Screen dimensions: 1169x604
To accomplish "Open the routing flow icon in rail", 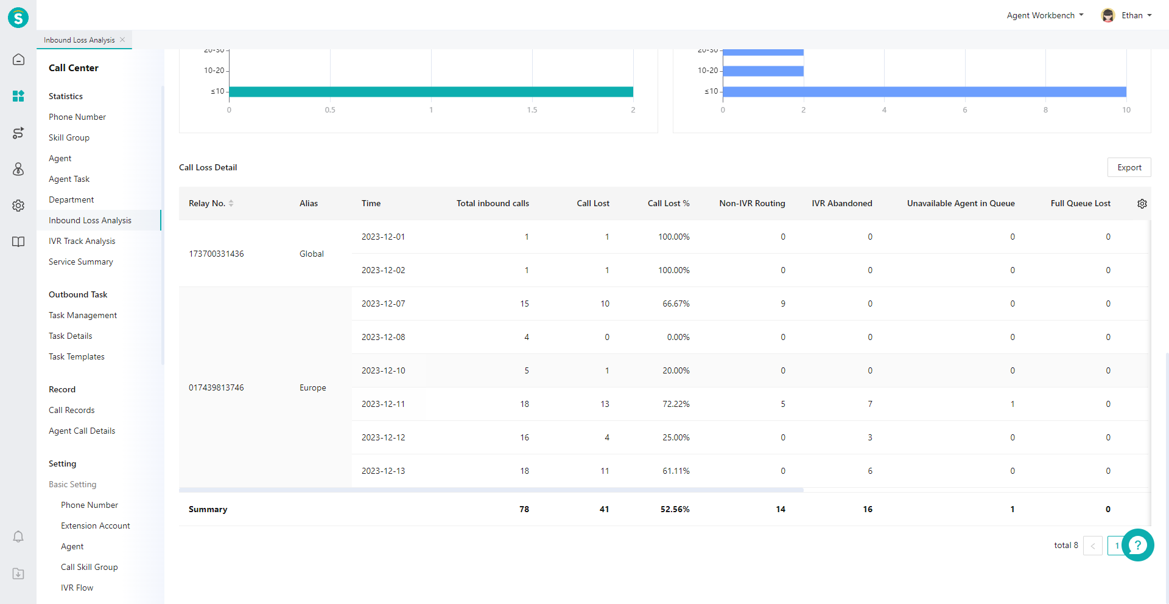I will point(18,133).
